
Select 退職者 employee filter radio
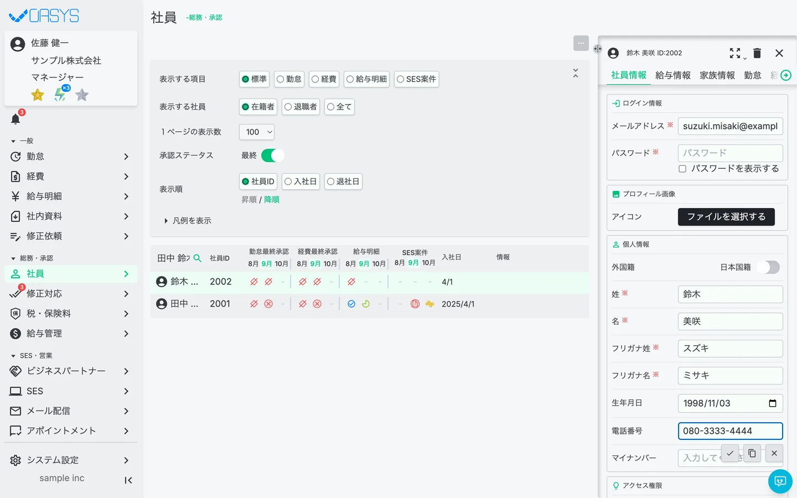(301, 107)
